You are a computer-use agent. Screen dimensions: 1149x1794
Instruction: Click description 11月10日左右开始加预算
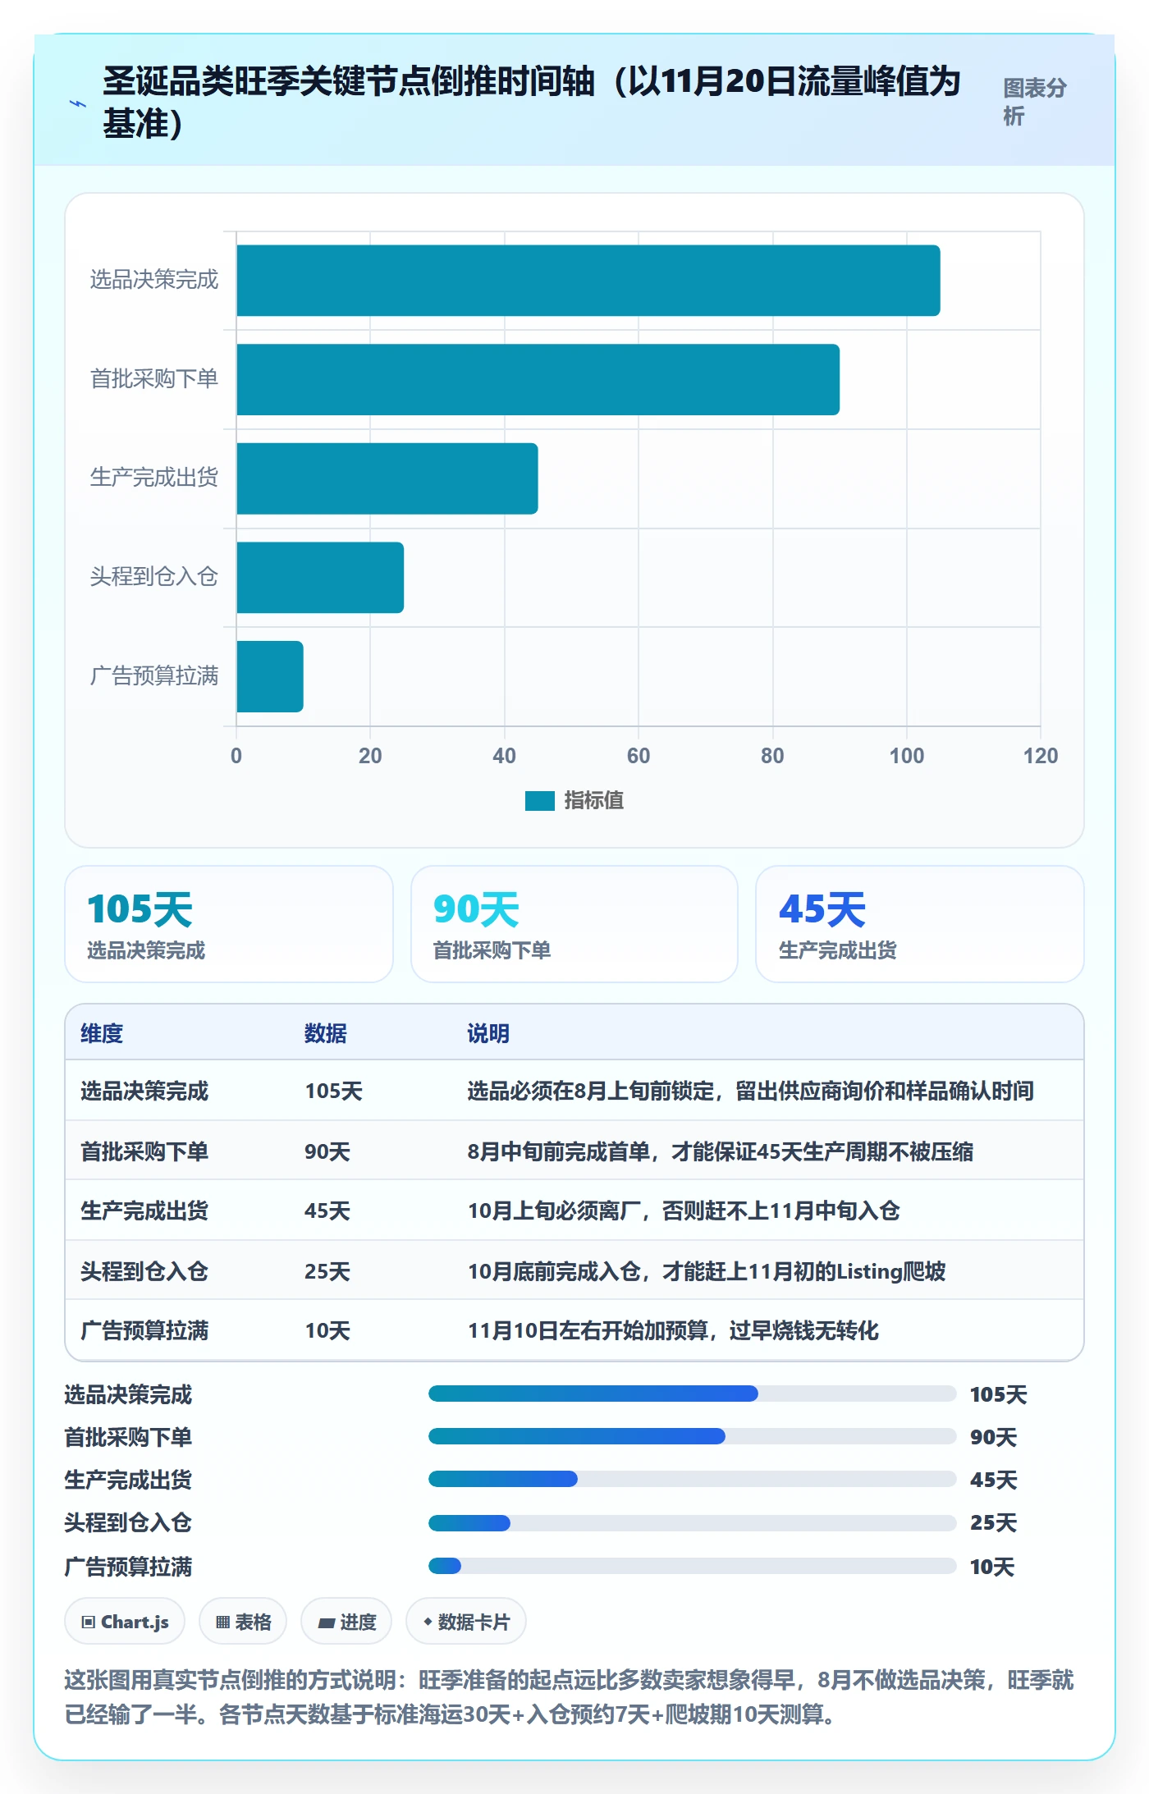(673, 1330)
